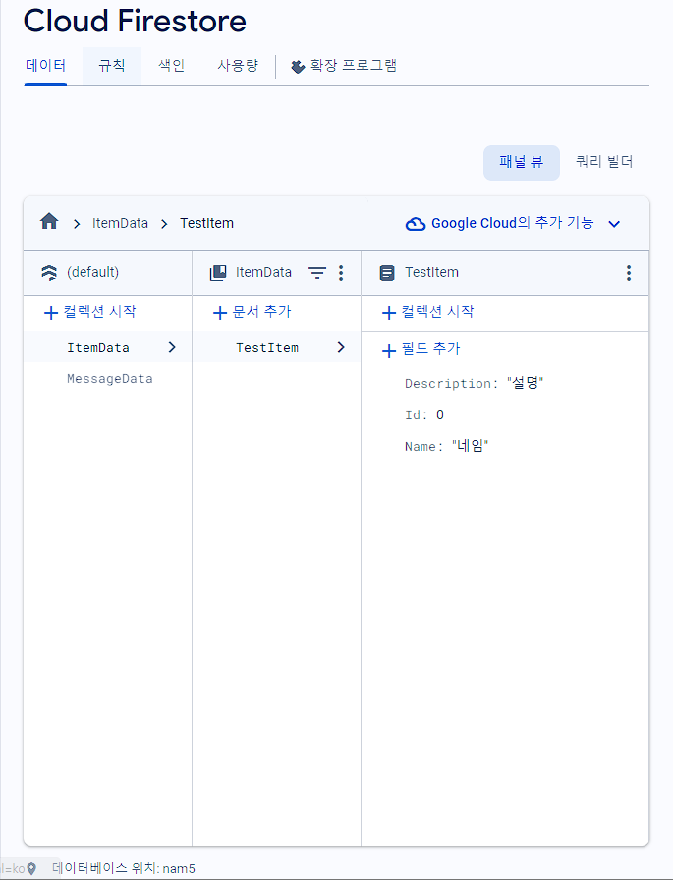This screenshot has height=880, width=673.
Task: Expand the Google Cloud의 추가 기능 dropdown arrow
Action: 615,224
